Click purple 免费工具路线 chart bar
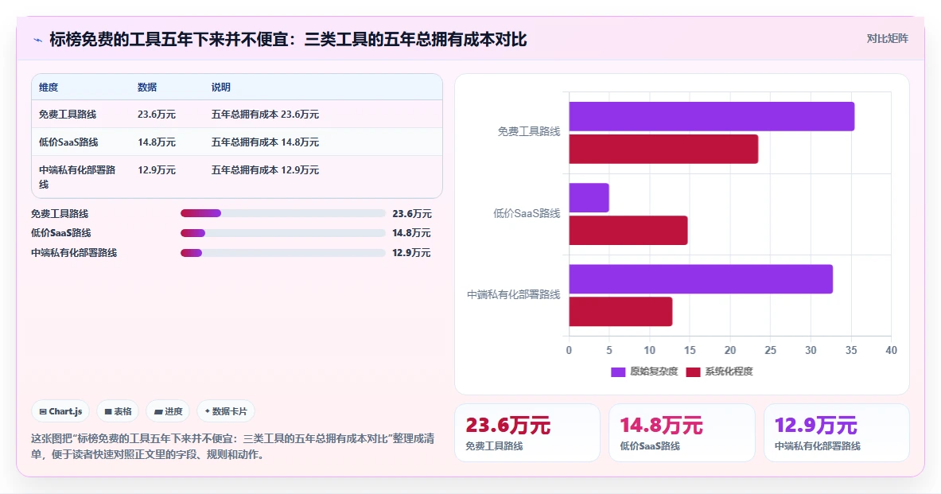 (712, 116)
